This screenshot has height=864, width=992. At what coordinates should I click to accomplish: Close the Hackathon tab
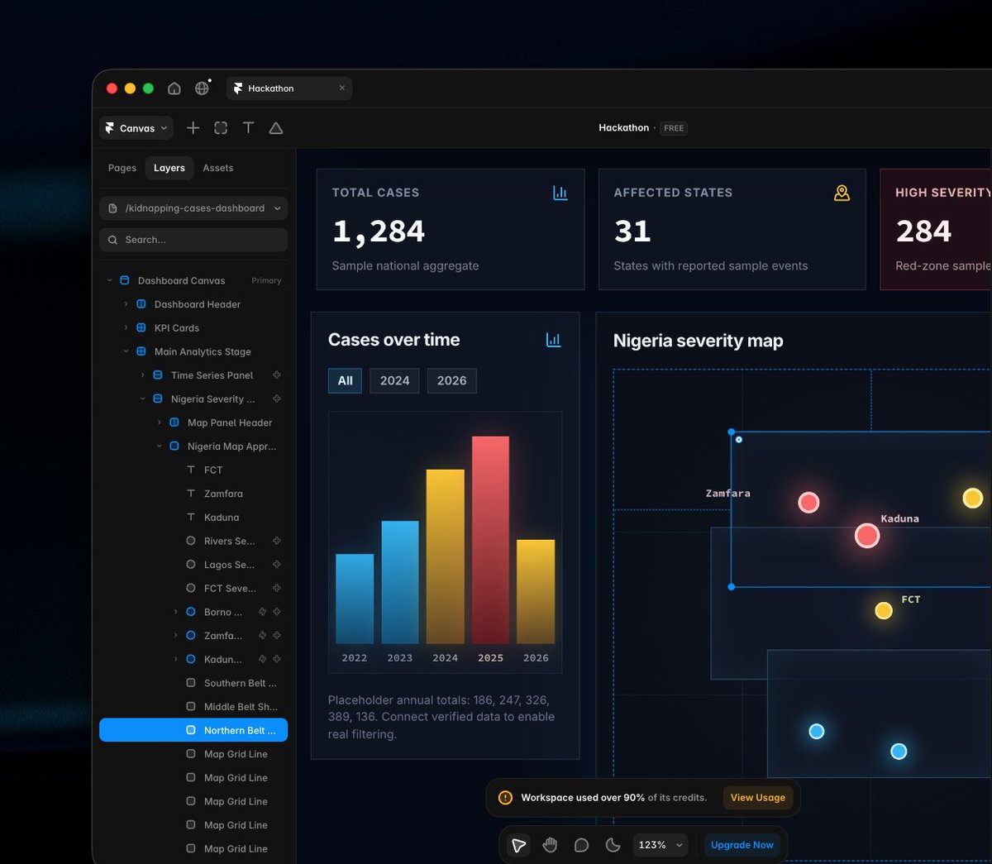pyautogui.click(x=342, y=88)
